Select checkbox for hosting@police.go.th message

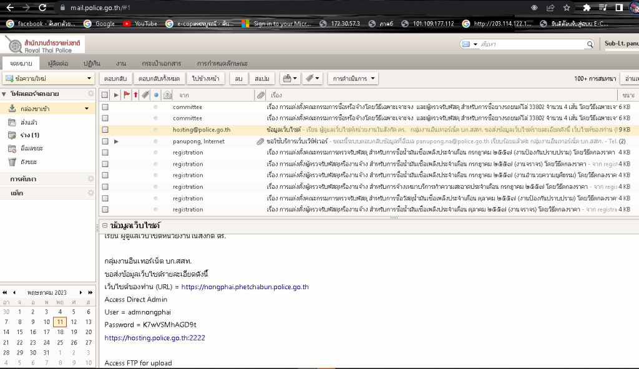[105, 130]
